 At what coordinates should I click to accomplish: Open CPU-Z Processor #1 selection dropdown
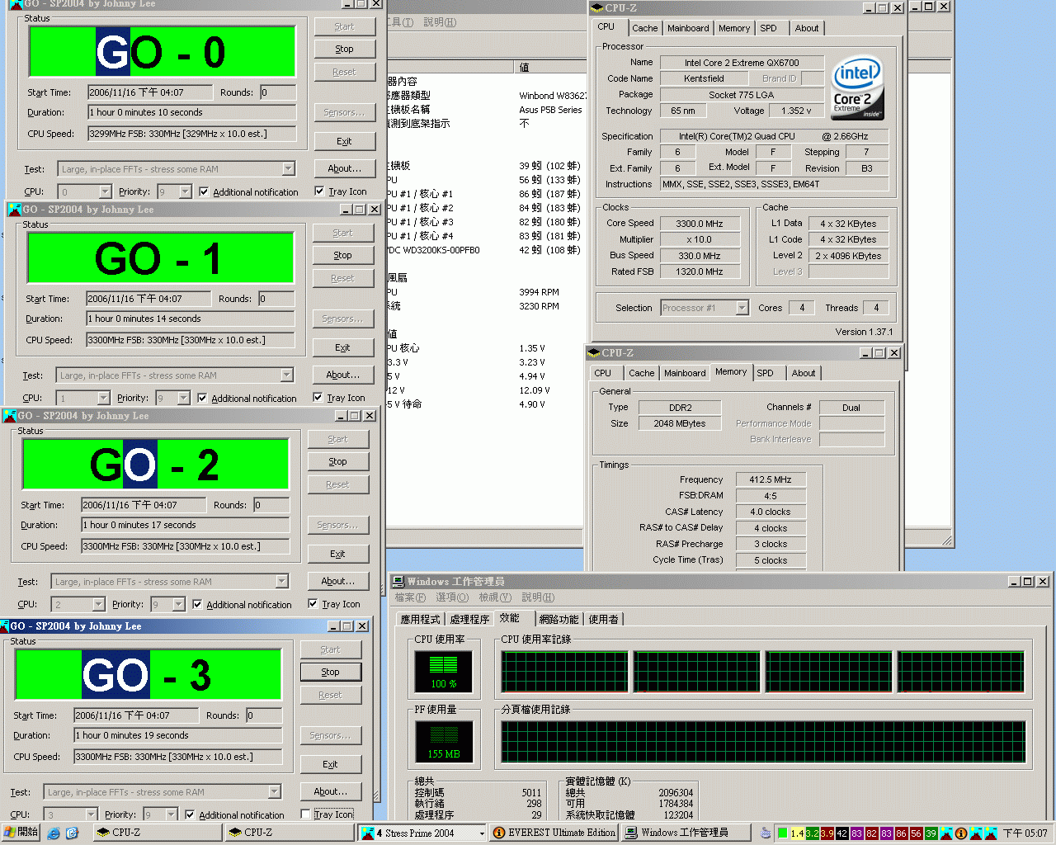(742, 308)
